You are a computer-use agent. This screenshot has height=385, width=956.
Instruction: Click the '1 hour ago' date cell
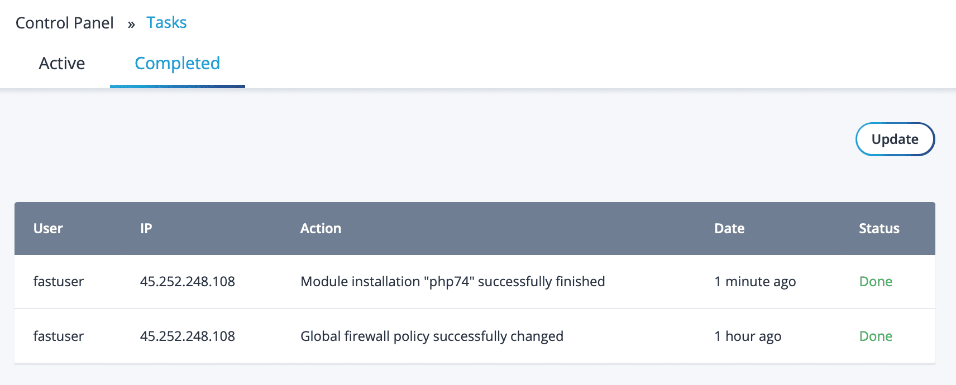tap(748, 336)
